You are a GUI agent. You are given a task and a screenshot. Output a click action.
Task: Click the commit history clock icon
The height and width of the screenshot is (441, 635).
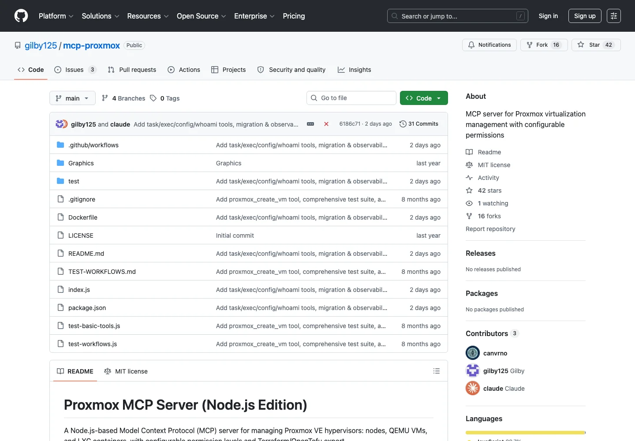(403, 124)
